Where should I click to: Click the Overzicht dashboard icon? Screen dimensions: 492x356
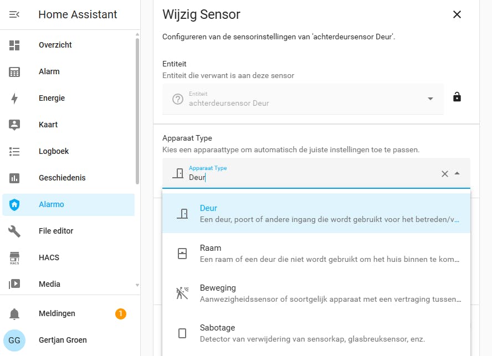click(x=14, y=45)
